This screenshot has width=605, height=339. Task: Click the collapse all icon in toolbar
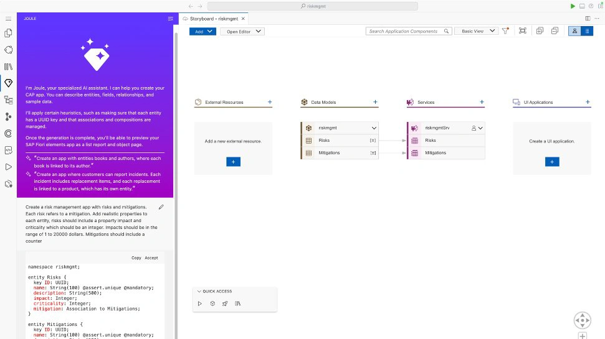555,31
